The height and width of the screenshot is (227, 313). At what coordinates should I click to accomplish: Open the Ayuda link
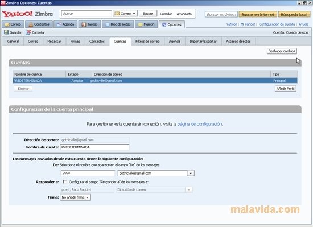(x=303, y=24)
